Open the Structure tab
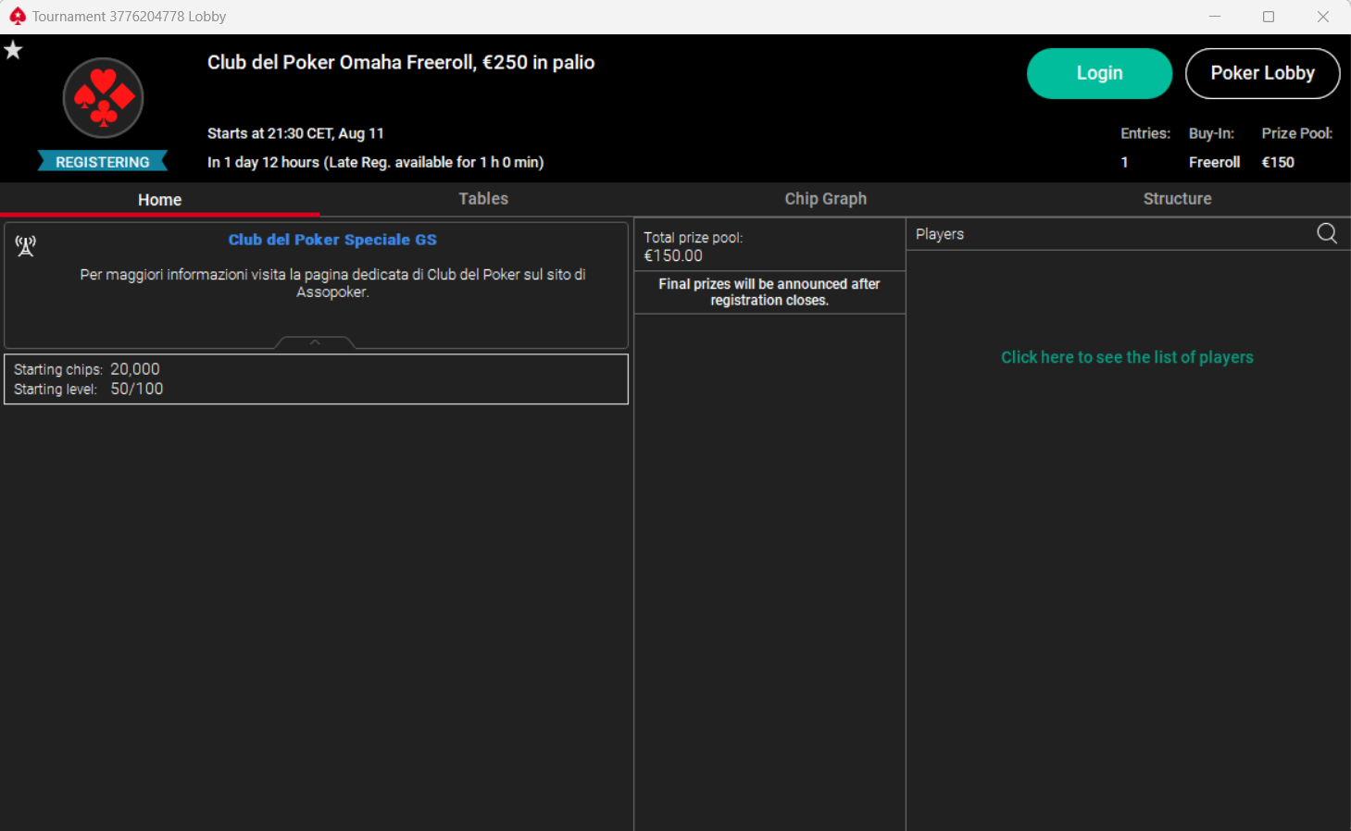This screenshot has width=1351, height=831. point(1177,199)
